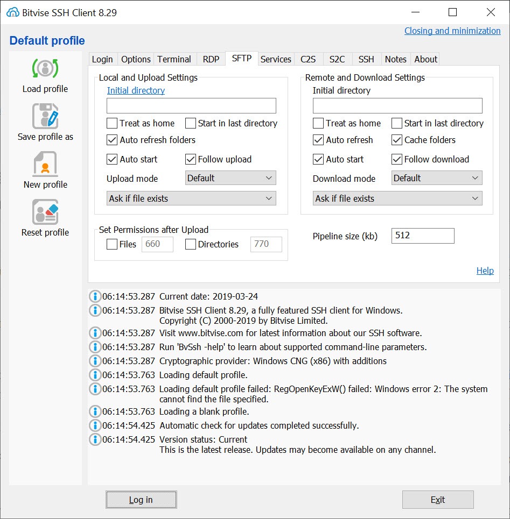Open the Closing and minimization link
Viewport: 510px width, 519px height.
click(452, 31)
